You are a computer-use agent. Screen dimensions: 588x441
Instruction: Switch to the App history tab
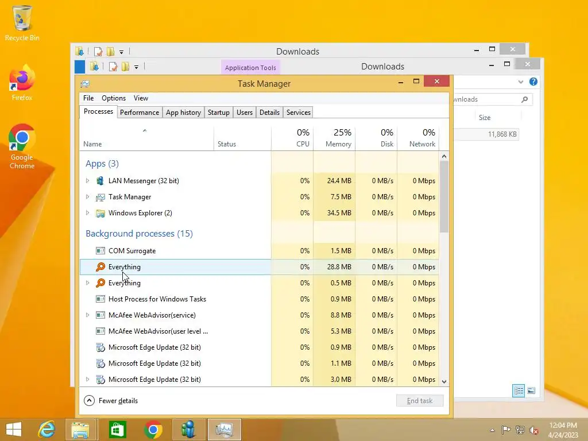183,113
